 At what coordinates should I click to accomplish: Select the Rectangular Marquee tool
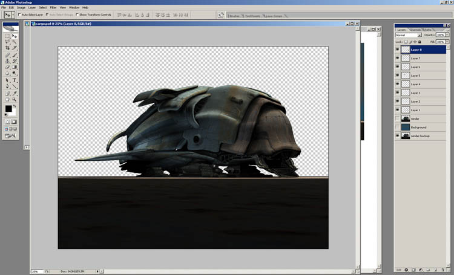pyautogui.click(x=7, y=36)
